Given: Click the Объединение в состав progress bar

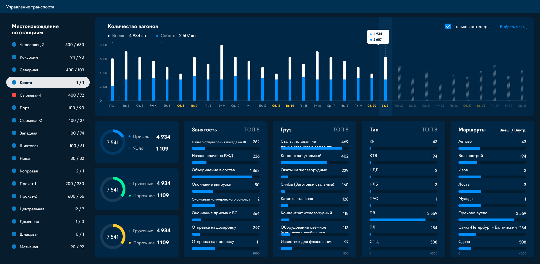Looking at the screenshot, I should 226,177.
